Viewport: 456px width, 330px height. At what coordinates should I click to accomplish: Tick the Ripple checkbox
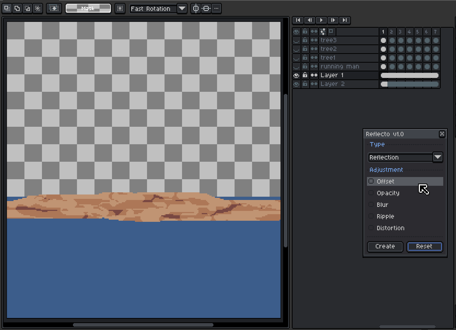pyautogui.click(x=371, y=216)
